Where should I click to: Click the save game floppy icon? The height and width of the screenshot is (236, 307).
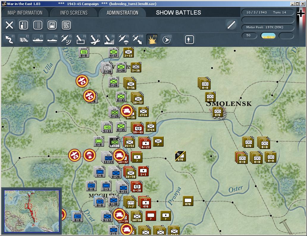tap(52, 25)
